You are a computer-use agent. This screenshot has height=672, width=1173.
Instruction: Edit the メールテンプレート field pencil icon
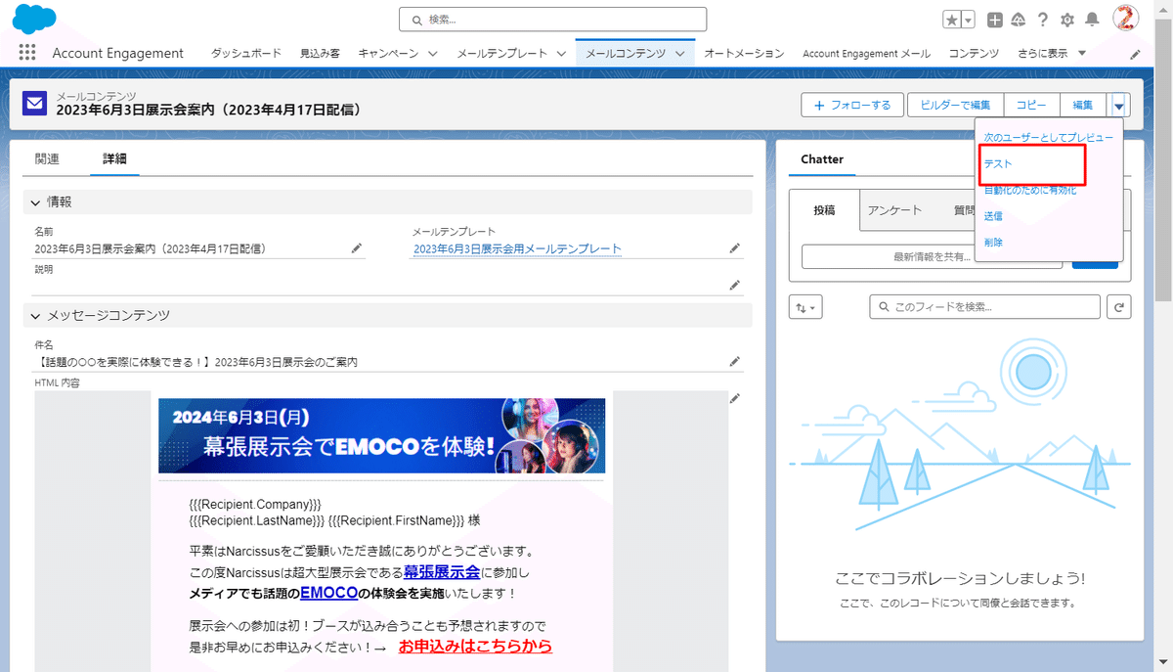click(x=734, y=248)
